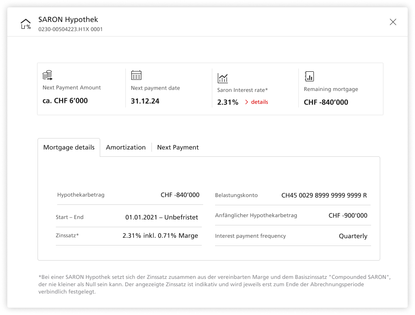Open the Next Payment tab

click(178, 147)
